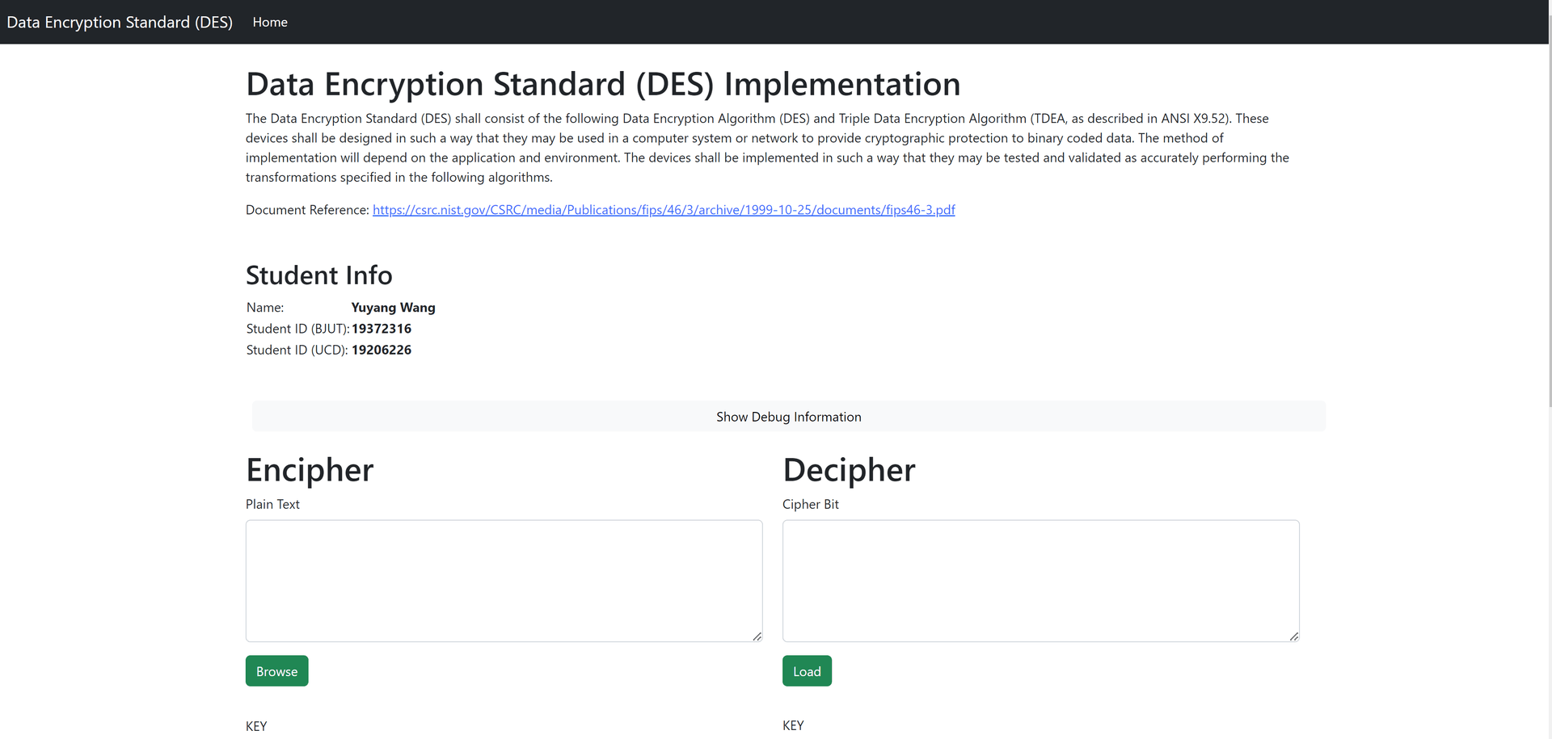1552x739 pixels.
Task: Open the Home navigation item
Action: [270, 22]
